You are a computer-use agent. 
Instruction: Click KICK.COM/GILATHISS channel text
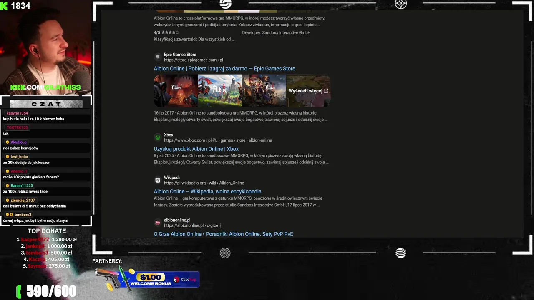tap(45, 87)
